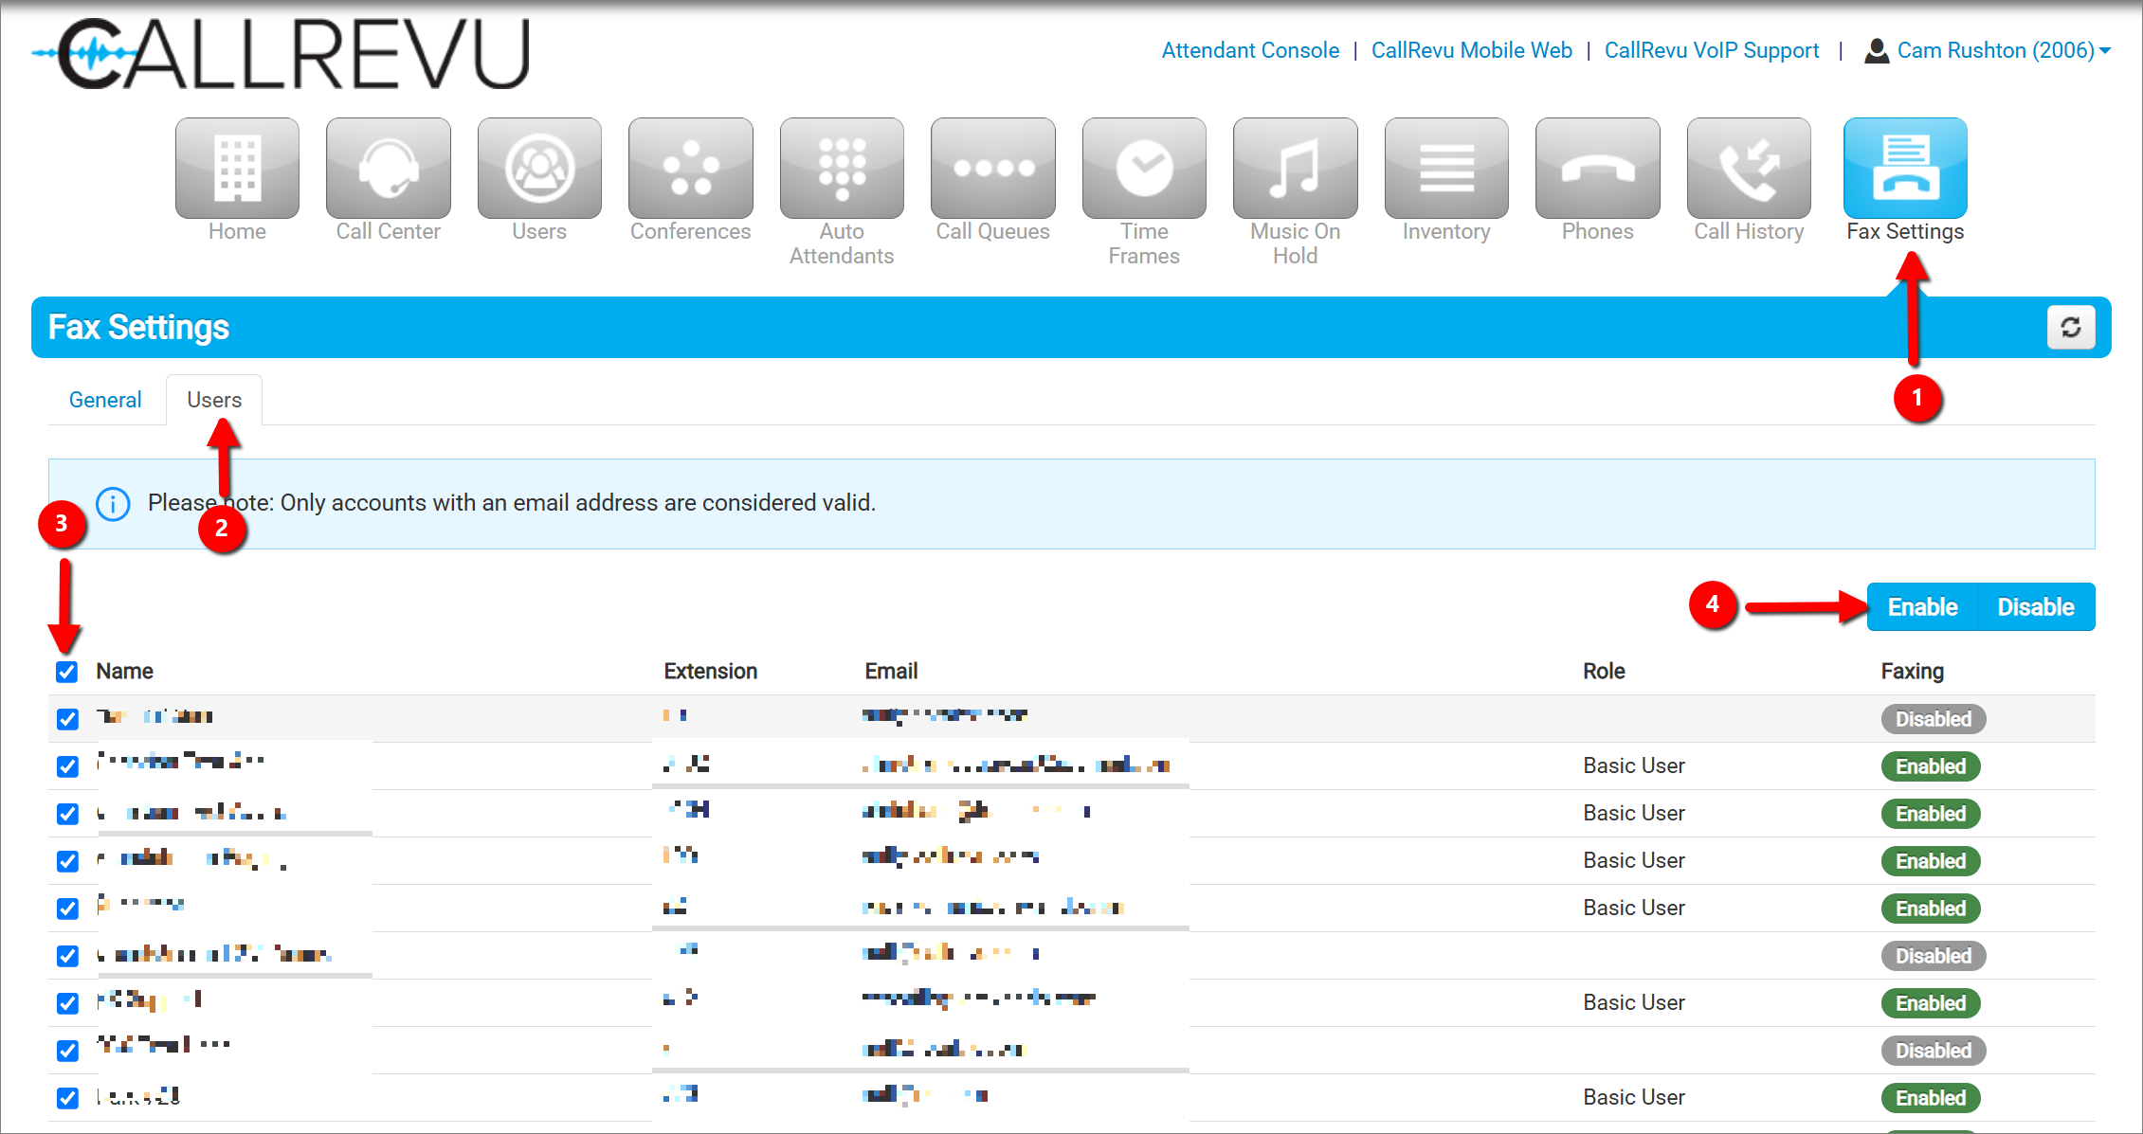This screenshot has height=1134, width=2143.
Task: Click the Disable button
Action: pos(2036,607)
